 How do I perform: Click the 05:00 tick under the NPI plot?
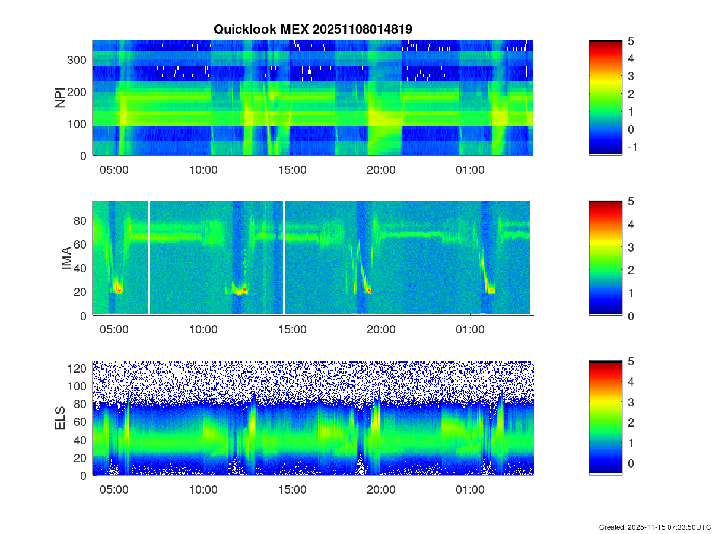(x=114, y=170)
